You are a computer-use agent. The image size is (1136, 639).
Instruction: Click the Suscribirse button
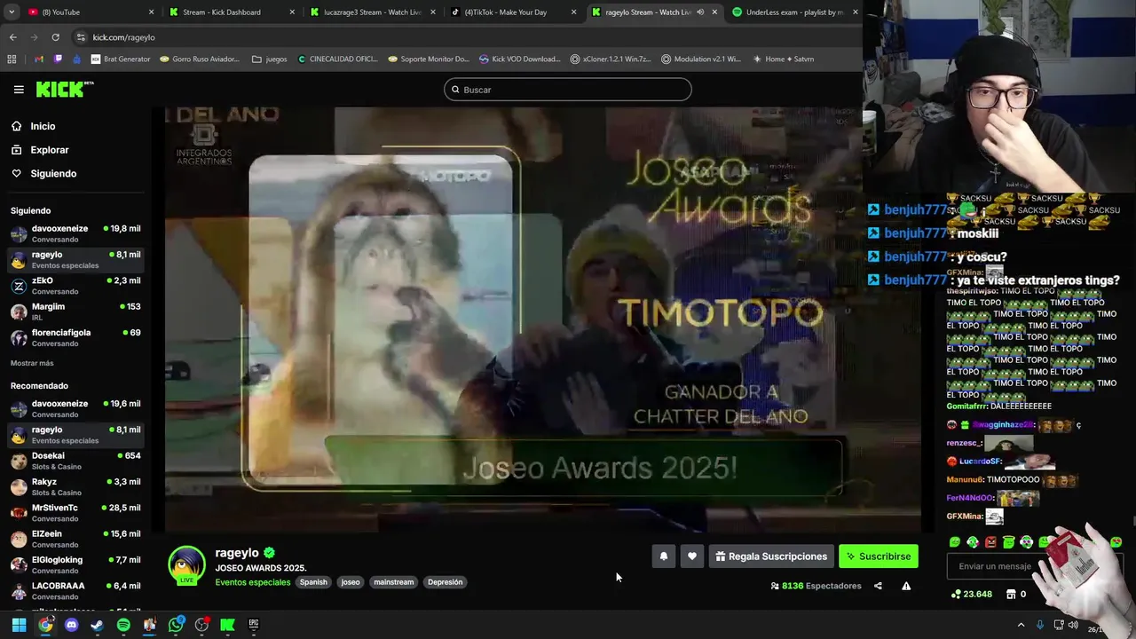tap(879, 556)
